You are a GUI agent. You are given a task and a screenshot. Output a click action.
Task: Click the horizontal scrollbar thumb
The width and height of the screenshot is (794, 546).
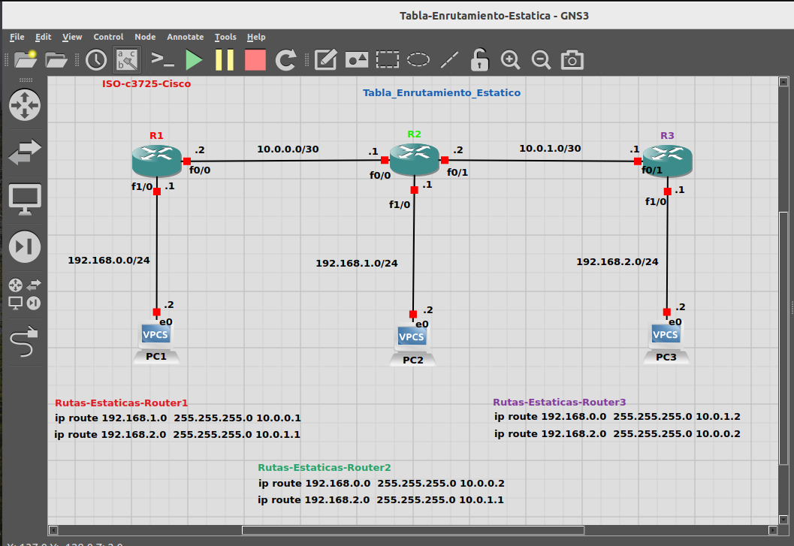click(x=413, y=530)
